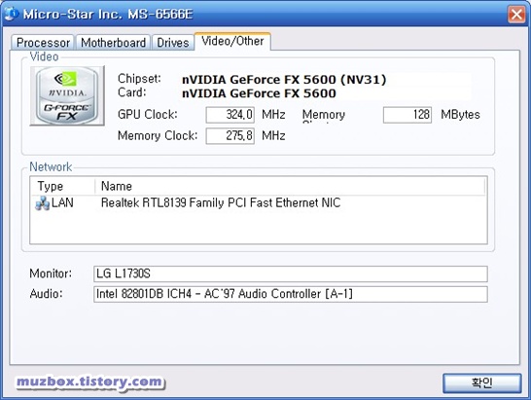Select the Realtek RTL8139 network row
Screen dimensions: 531x400
pyautogui.click(x=258, y=203)
